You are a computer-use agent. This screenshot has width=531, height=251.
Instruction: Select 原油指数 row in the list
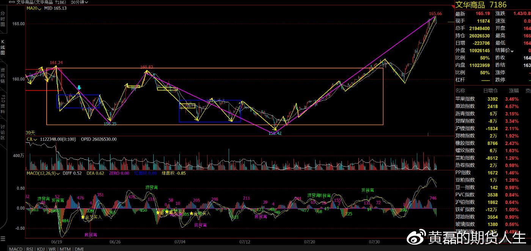[x=493, y=106]
